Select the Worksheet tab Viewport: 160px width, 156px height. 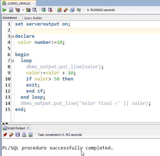10,18
